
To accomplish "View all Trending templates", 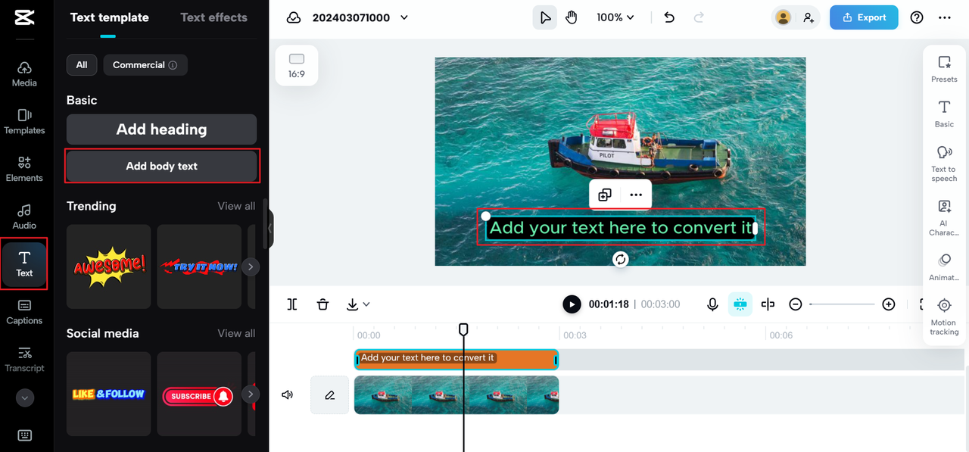I will pos(236,206).
